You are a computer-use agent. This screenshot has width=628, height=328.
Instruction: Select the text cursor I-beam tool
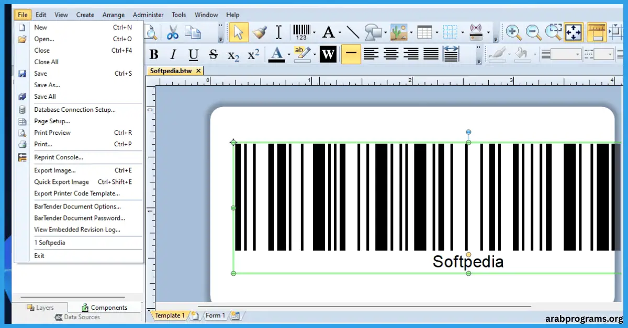coord(278,32)
